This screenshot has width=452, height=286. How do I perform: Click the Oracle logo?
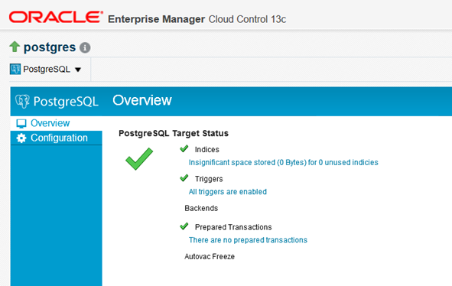(x=56, y=17)
